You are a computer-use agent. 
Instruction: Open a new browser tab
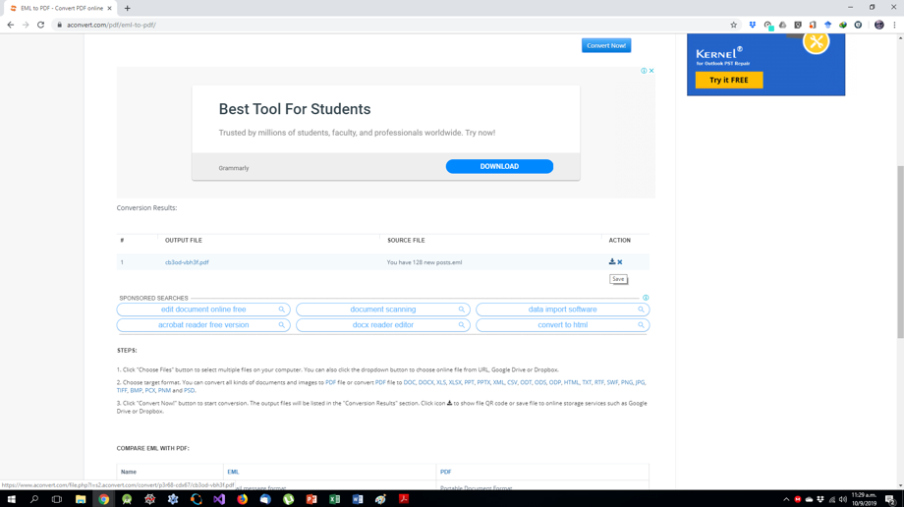tap(128, 8)
